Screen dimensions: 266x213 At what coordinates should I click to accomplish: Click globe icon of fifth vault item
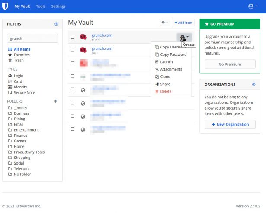coord(83,90)
